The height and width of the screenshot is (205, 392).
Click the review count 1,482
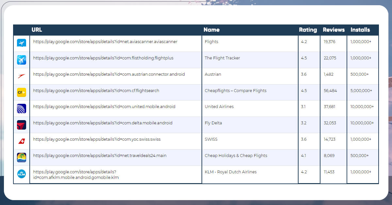328,74
